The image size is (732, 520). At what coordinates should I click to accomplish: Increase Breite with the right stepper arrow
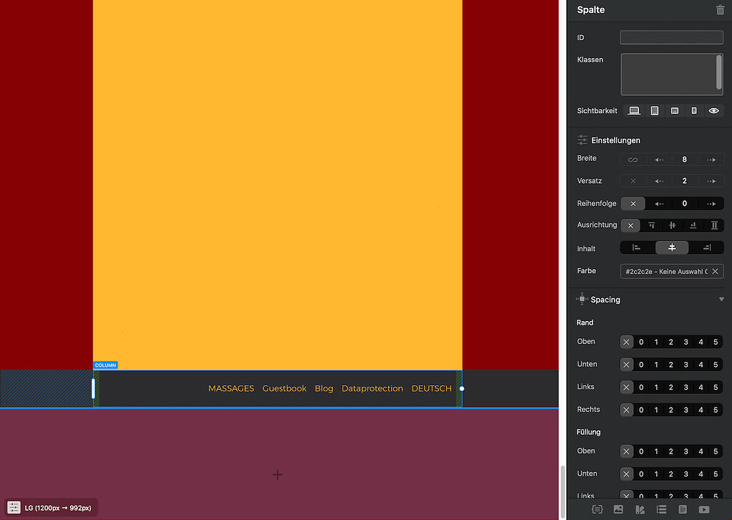point(711,159)
